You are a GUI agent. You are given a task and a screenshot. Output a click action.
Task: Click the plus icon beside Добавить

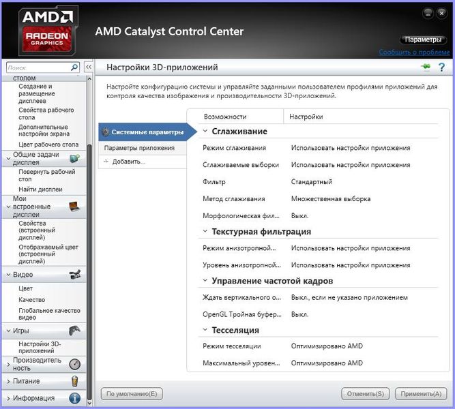[x=106, y=162]
